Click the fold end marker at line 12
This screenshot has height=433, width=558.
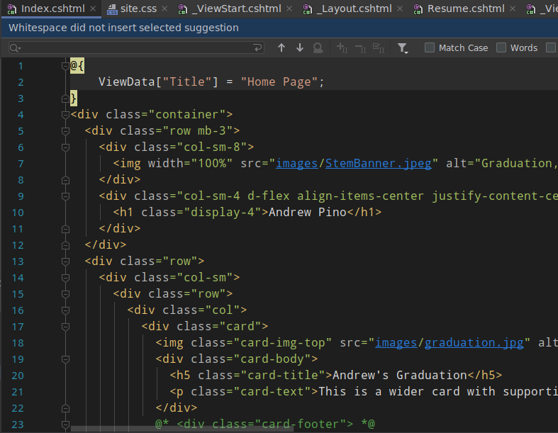[65, 245]
